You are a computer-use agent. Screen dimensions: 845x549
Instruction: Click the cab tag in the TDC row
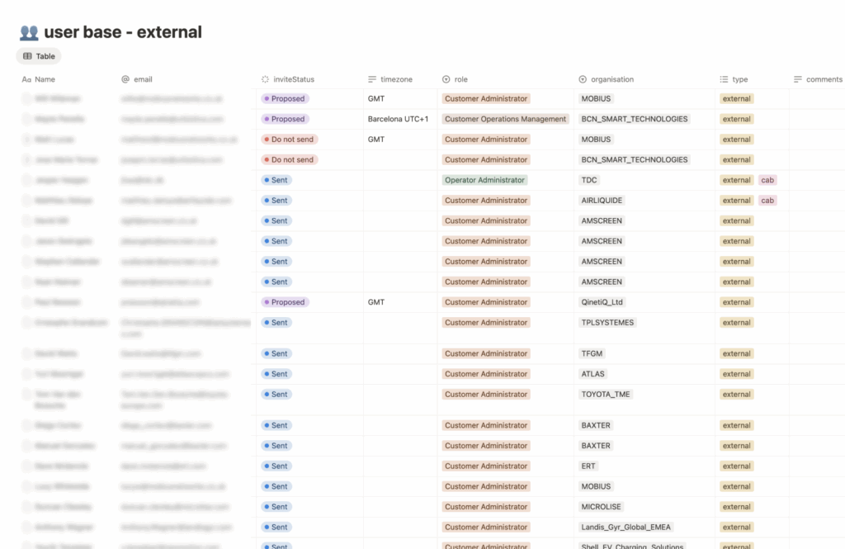coord(767,180)
